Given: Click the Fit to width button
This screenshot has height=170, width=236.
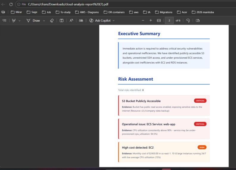Looking at the screenshot, I should [x=159, y=20].
